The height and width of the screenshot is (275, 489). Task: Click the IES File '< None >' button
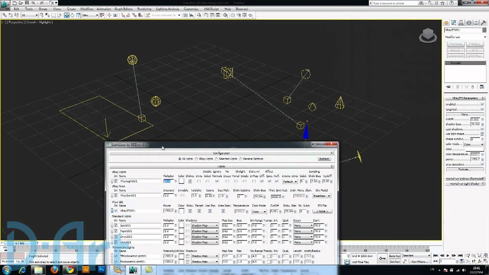322,211
